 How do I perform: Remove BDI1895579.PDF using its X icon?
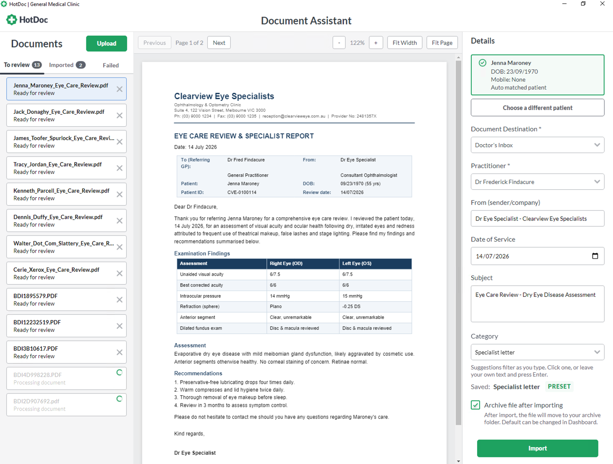[x=120, y=300]
